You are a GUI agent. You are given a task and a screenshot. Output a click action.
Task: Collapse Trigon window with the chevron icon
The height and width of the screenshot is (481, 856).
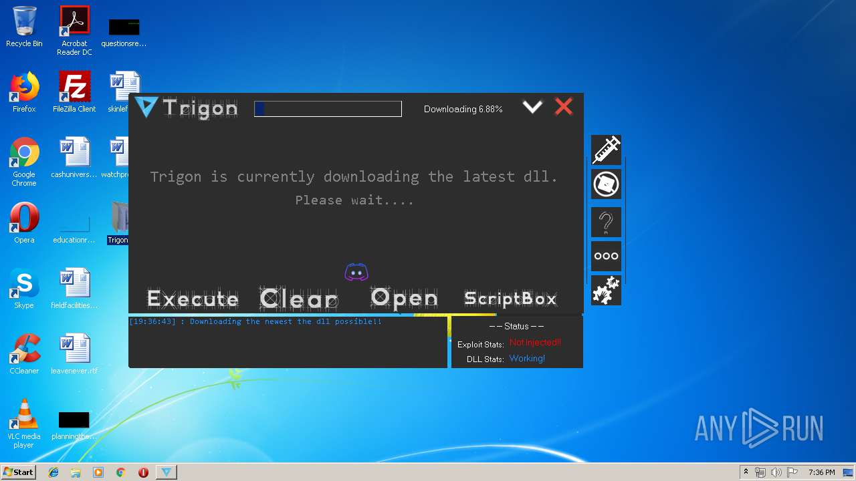(532, 107)
